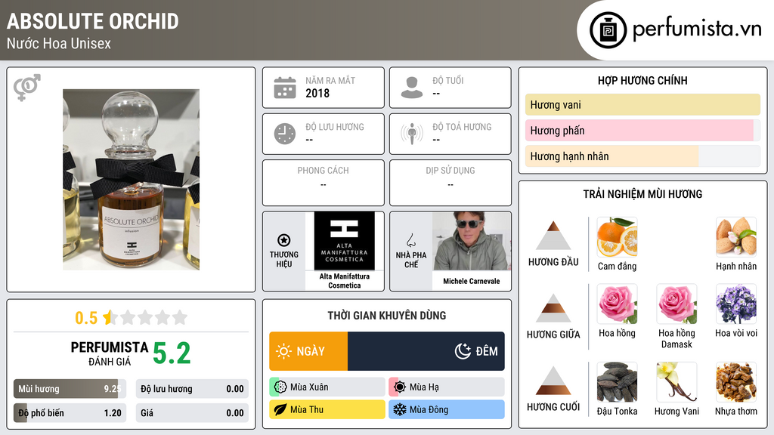Select the Hương Vani note image
Image resolution: width=774 pixels, height=435 pixels.
tap(676, 382)
